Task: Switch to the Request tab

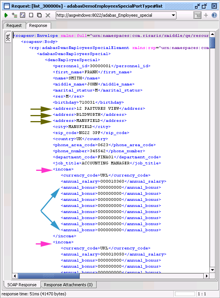Action: (14, 25)
